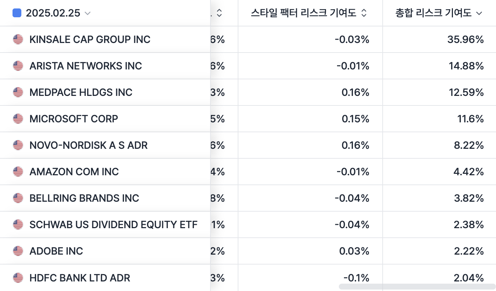Click the flag icon beside BELLRING BRANDS INC
Viewport: 496px width, 291px height.
[x=18, y=198]
